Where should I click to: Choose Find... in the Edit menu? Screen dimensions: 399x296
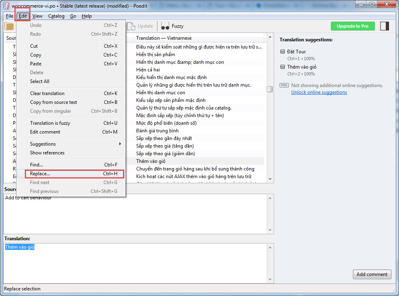[36, 165]
